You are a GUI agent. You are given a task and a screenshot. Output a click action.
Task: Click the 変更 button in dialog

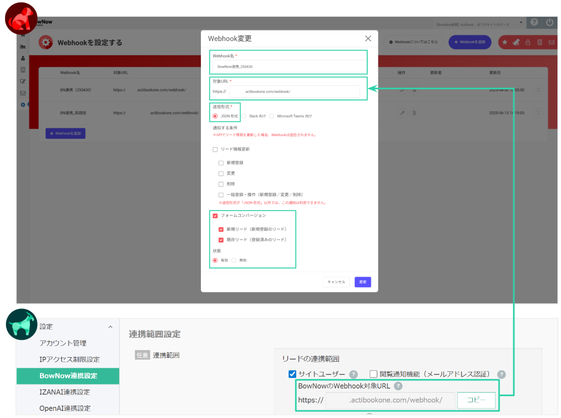pyautogui.click(x=363, y=282)
